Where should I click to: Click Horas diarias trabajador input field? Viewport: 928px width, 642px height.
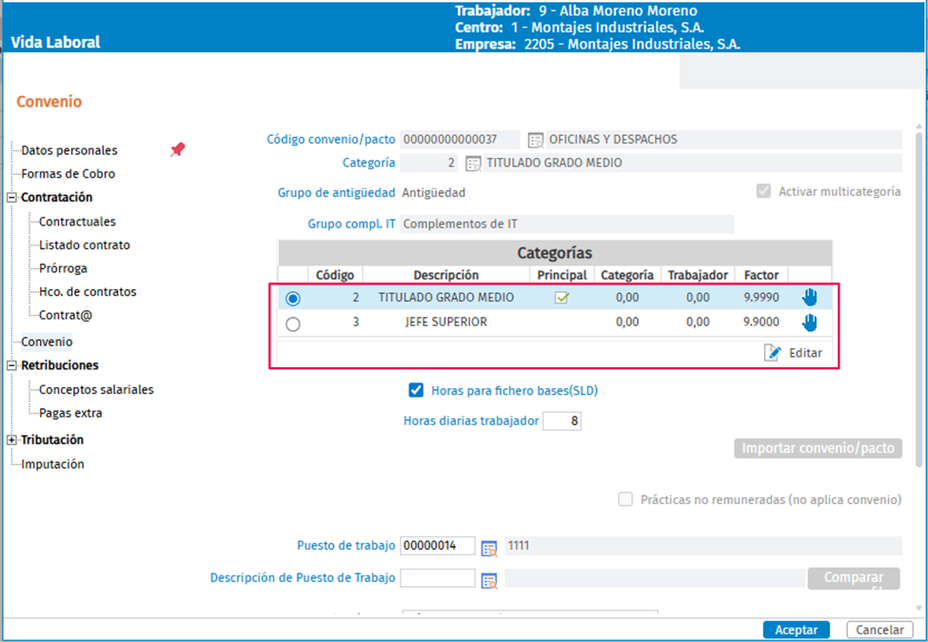click(562, 421)
